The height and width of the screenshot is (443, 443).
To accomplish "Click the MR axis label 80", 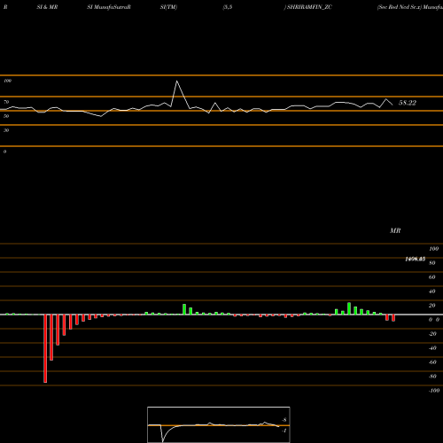I will coord(432,263).
